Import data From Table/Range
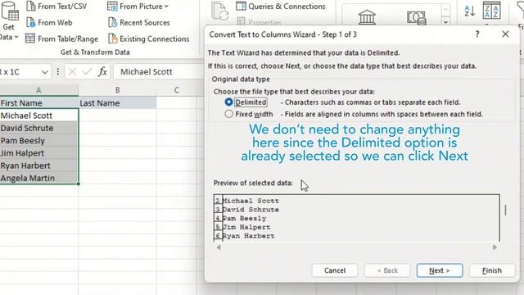The width and height of the screenshot is (524, 295). coord(62,39)
